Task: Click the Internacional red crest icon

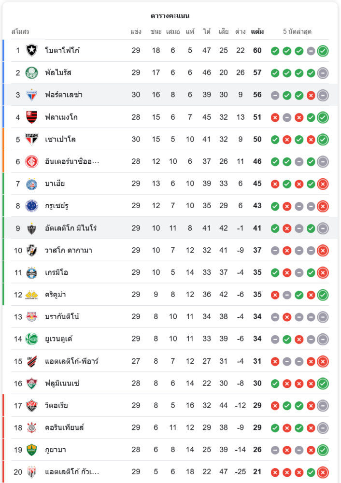Action: [x=32, y=161]
